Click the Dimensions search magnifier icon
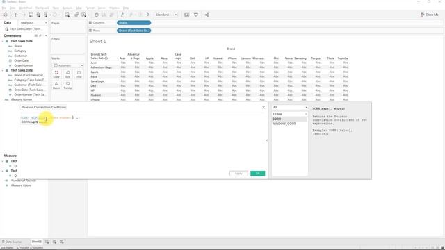The width and height of the screenshot is (445, 250). [40, 35]
